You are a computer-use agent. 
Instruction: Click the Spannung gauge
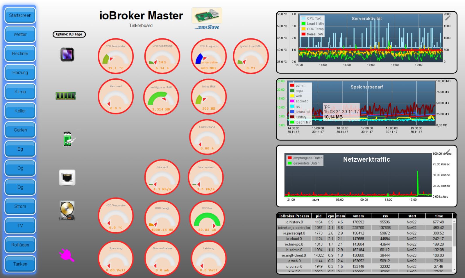coord(116,259)
